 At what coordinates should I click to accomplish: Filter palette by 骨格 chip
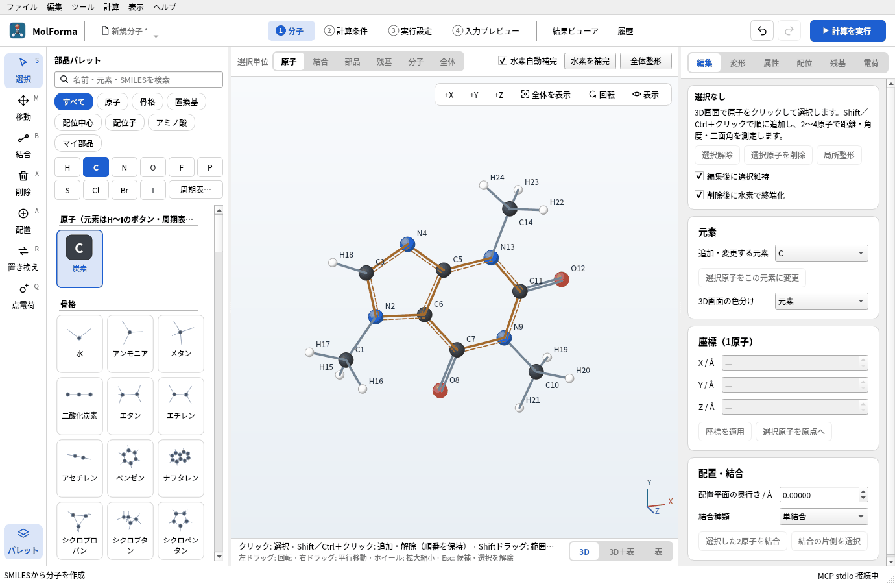[x=148, y=102]
